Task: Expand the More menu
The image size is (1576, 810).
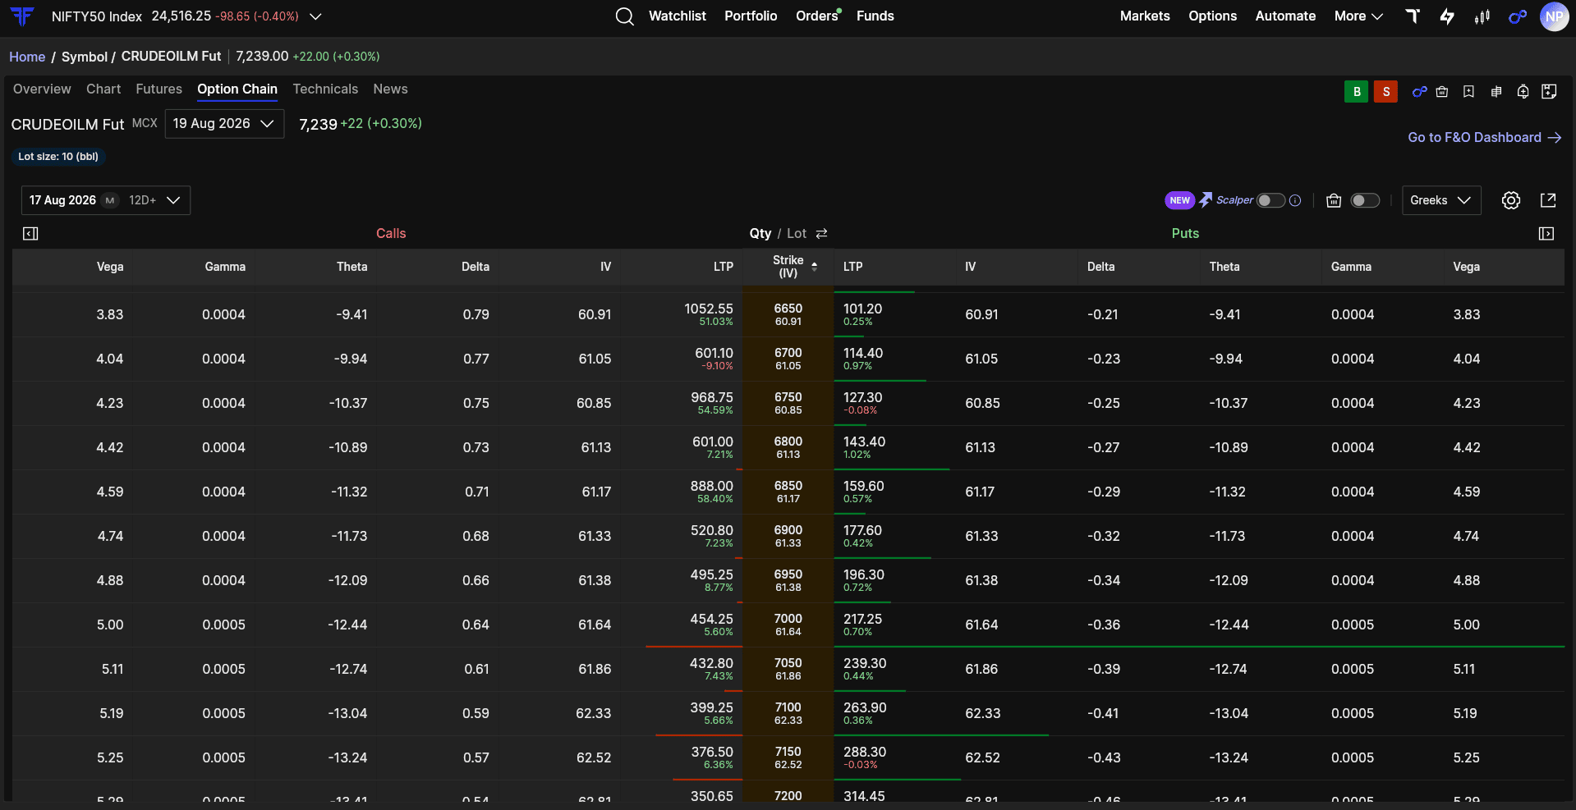Action: pyautogui.click(x=1358, y=16)
